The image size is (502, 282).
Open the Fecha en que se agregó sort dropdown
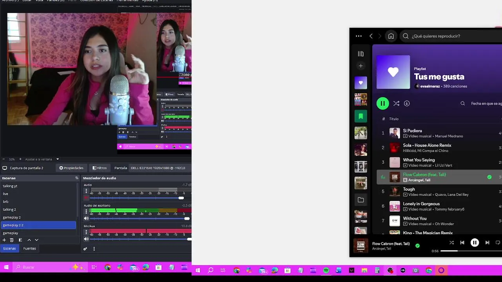(x=486, y=103)
